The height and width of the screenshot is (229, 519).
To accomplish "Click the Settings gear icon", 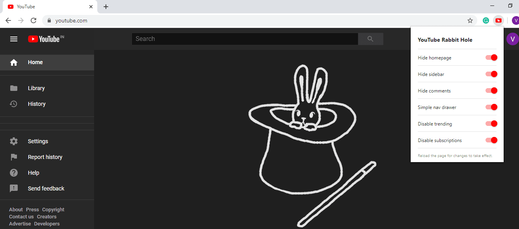I will pyautogui.click(x=14, y=141).
